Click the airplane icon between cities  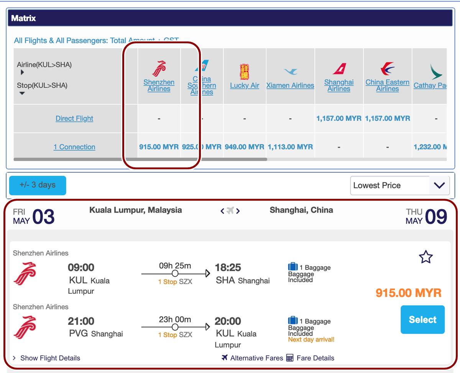click(230, 211)
